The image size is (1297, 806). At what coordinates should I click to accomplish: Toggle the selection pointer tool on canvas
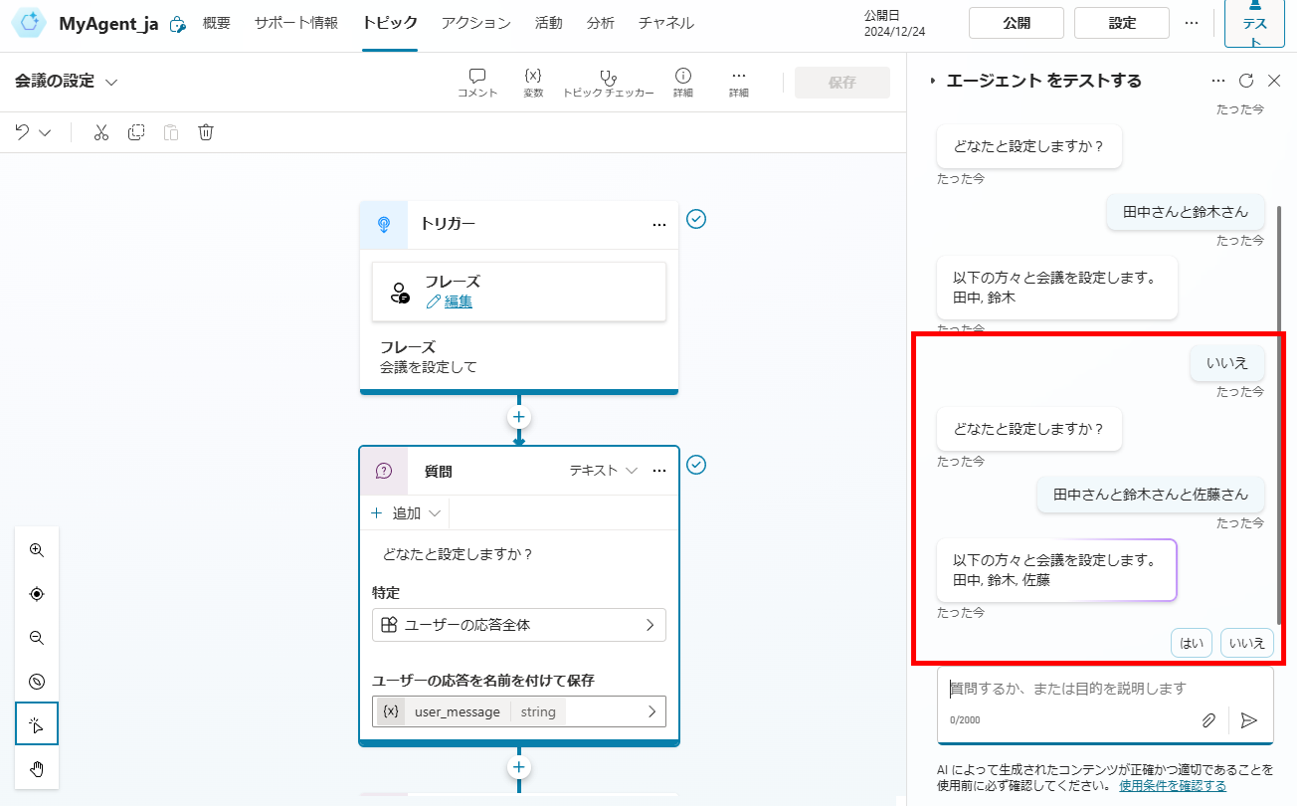point(37,724)
